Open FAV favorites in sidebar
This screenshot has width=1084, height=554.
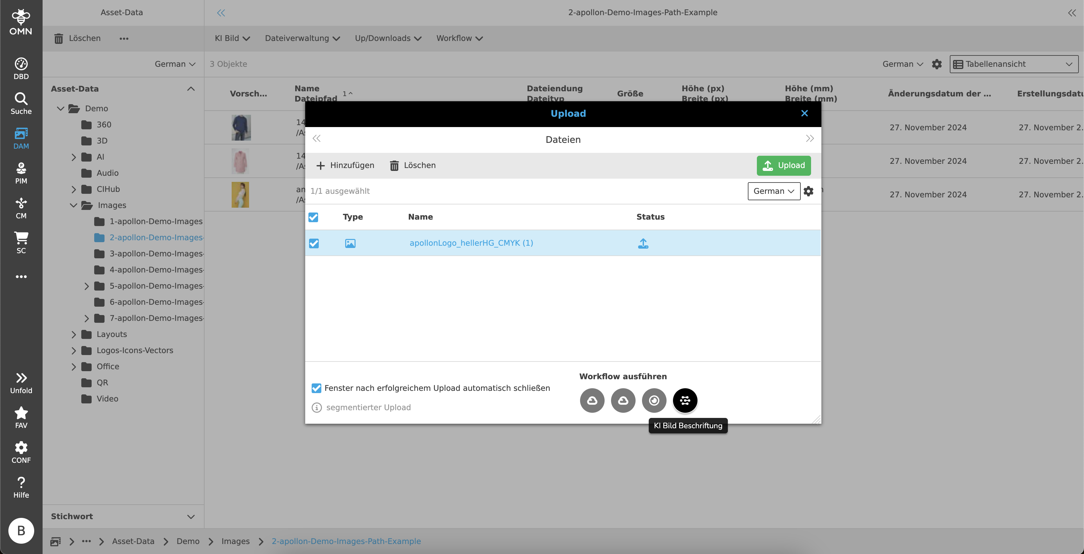21,417
